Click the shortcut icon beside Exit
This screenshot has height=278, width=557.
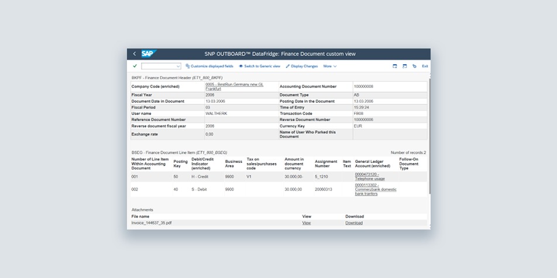414,67
